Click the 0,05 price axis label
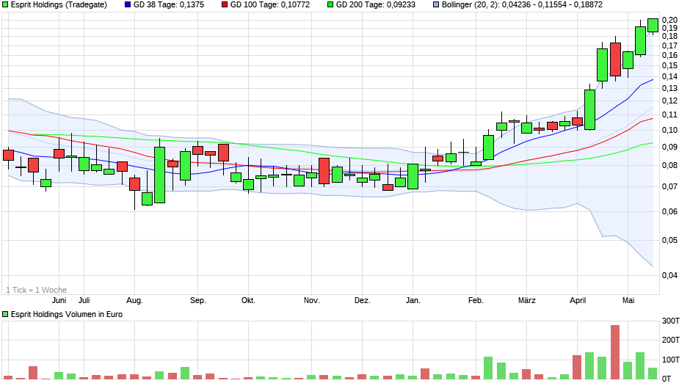 (669, 240)
